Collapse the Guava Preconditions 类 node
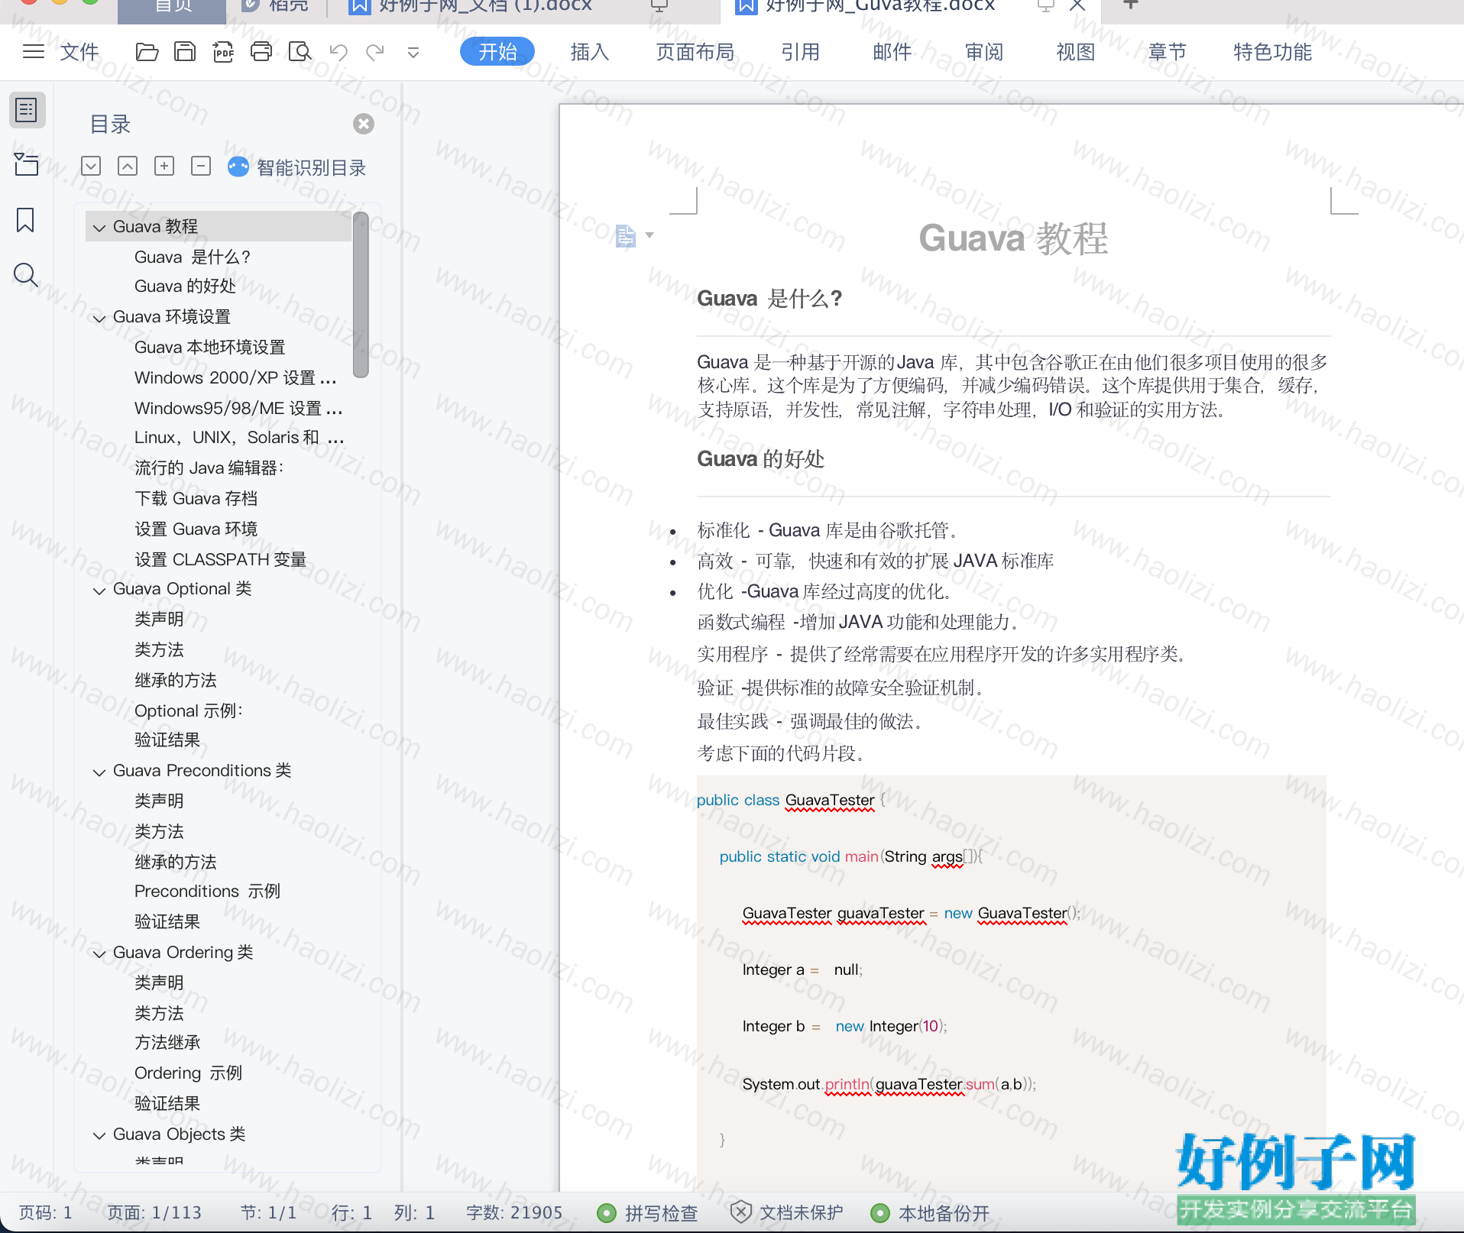The width and height of the screenshot is (1464, 1233). pos(99,772)
